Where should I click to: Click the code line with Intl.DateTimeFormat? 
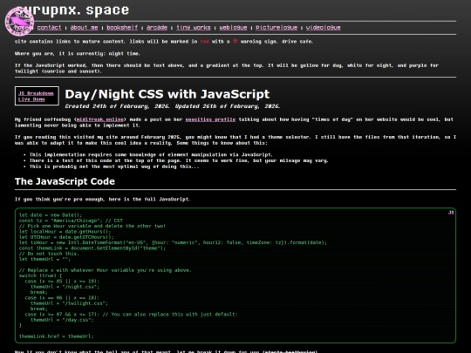(x=173, y=242)
